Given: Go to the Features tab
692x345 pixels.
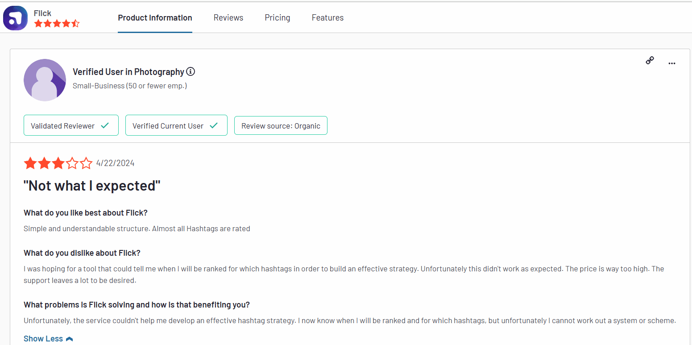Looking at the screenshot, I should tap(327, 18).
